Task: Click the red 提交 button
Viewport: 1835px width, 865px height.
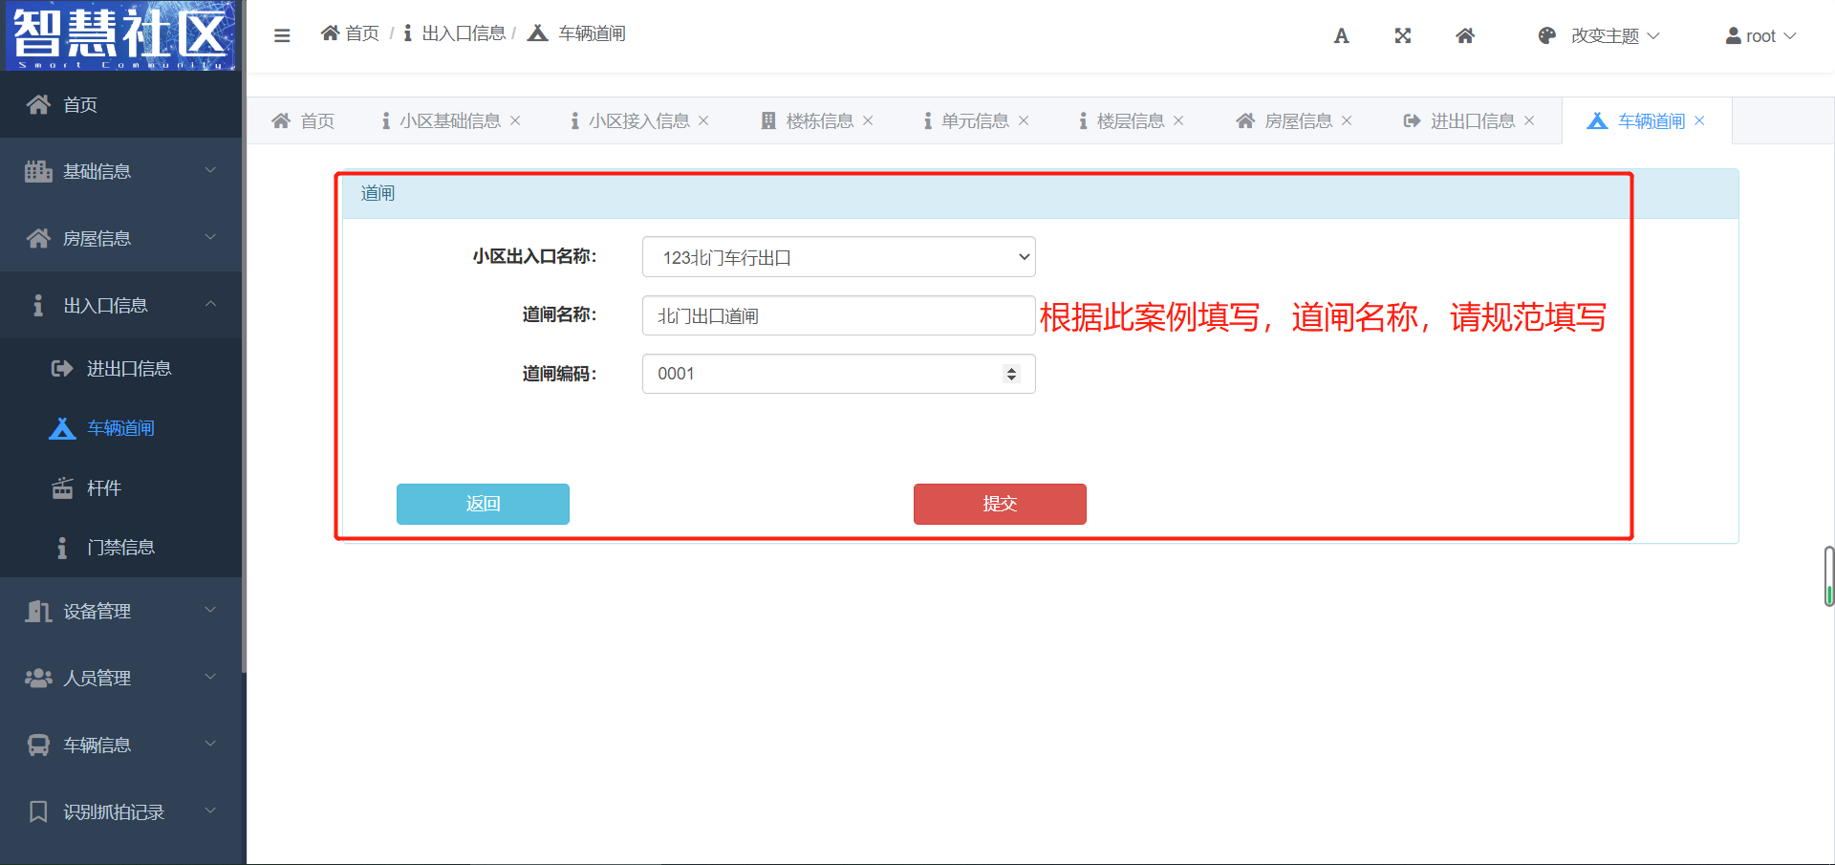Action: [x=999, y=504]
